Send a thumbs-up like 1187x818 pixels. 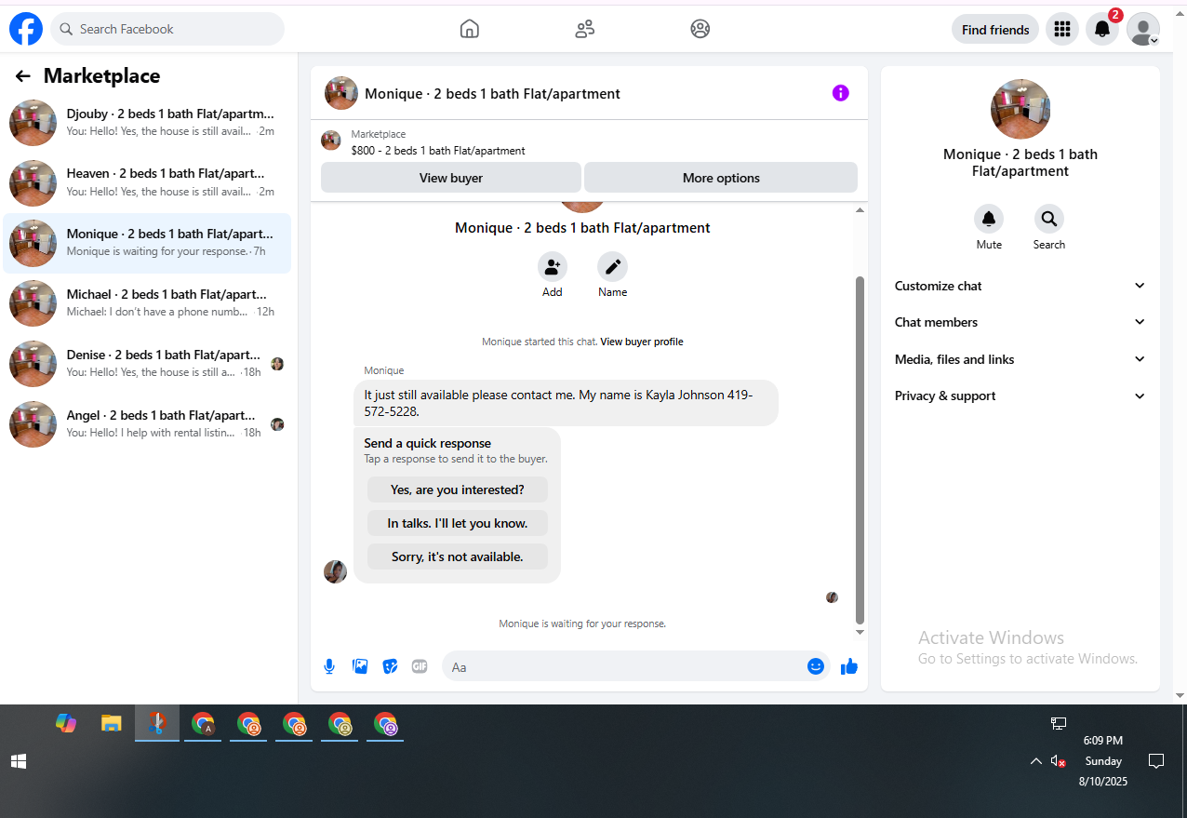[x=848, y=666]
